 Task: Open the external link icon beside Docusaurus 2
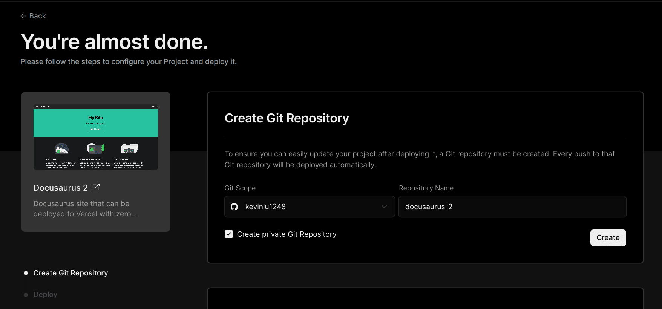(x=96, y=187)
